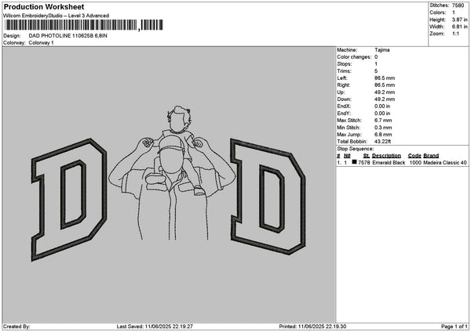The width and height of the screenshot is (471, 332).
Task: Click the Total Bobbin value 43.22ft
Action: [382, 142]
